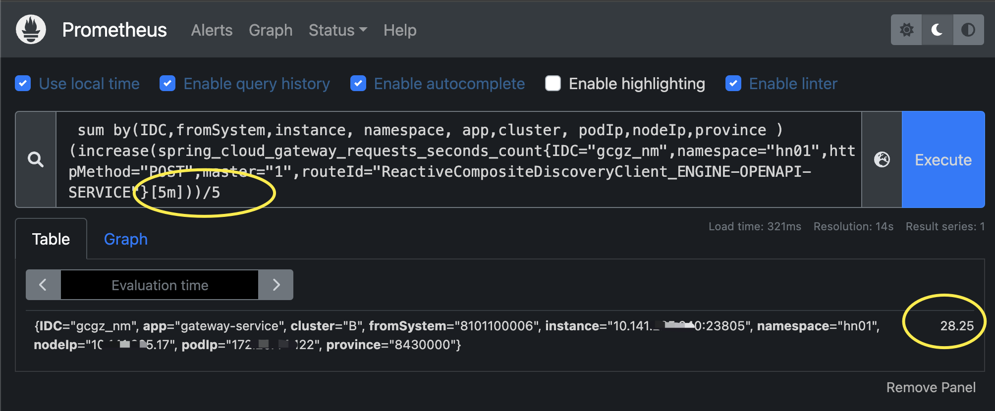Check Enable highlighting checkbox

click(x=553, y=83)
